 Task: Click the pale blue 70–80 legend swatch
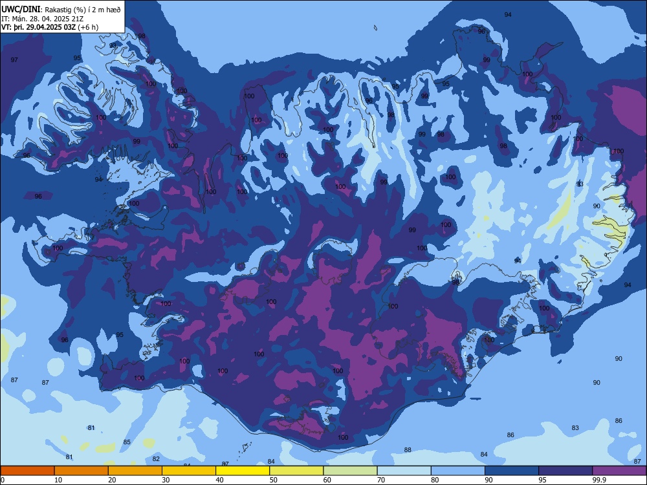pos(404,470)
